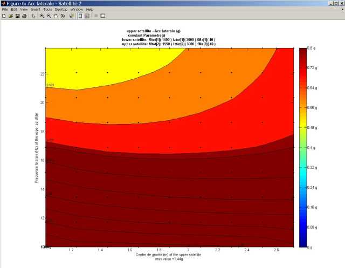Toggle the Insert Colorbar toolbar button
Viewport: 345px width, 268px height.
80,16
